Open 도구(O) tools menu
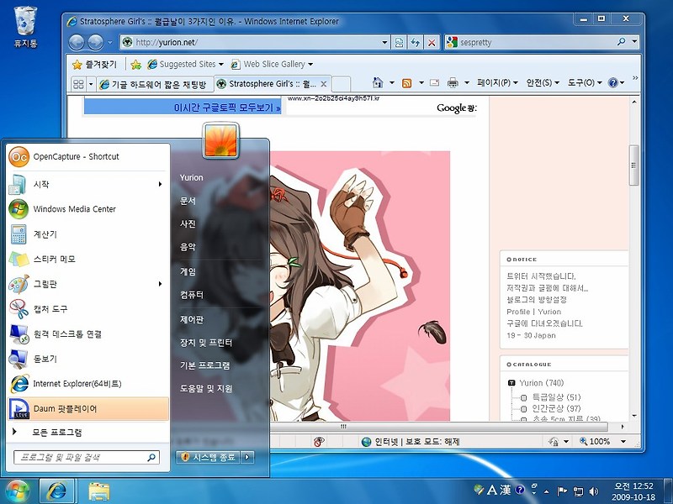The image size is (673, 504). [585, 82]
